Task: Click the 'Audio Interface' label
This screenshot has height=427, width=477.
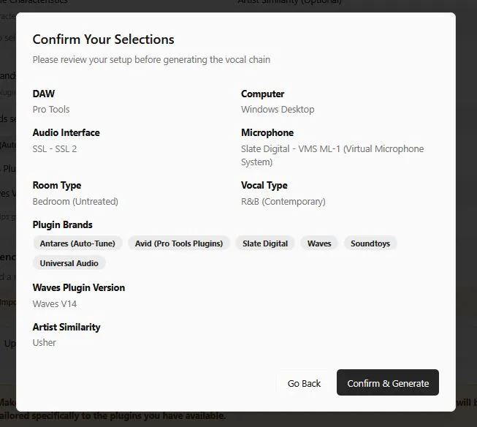Action: [66, 133]
